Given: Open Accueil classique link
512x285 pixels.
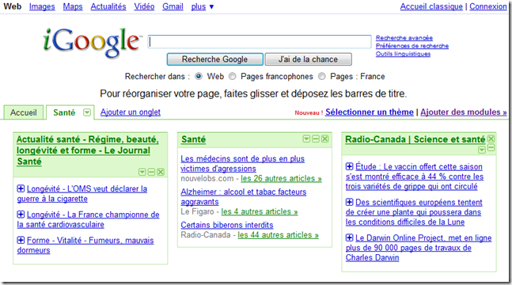Looking at the screenshot, I should click(431, 6).
